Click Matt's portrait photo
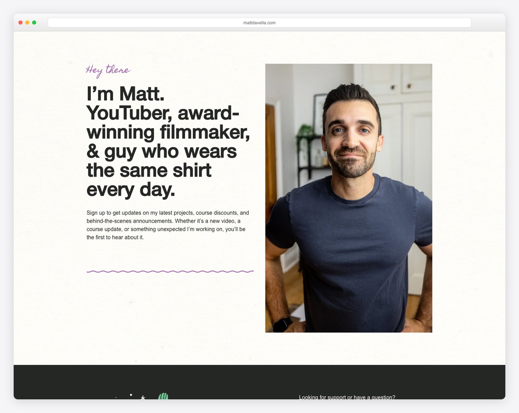 point(348,198)
